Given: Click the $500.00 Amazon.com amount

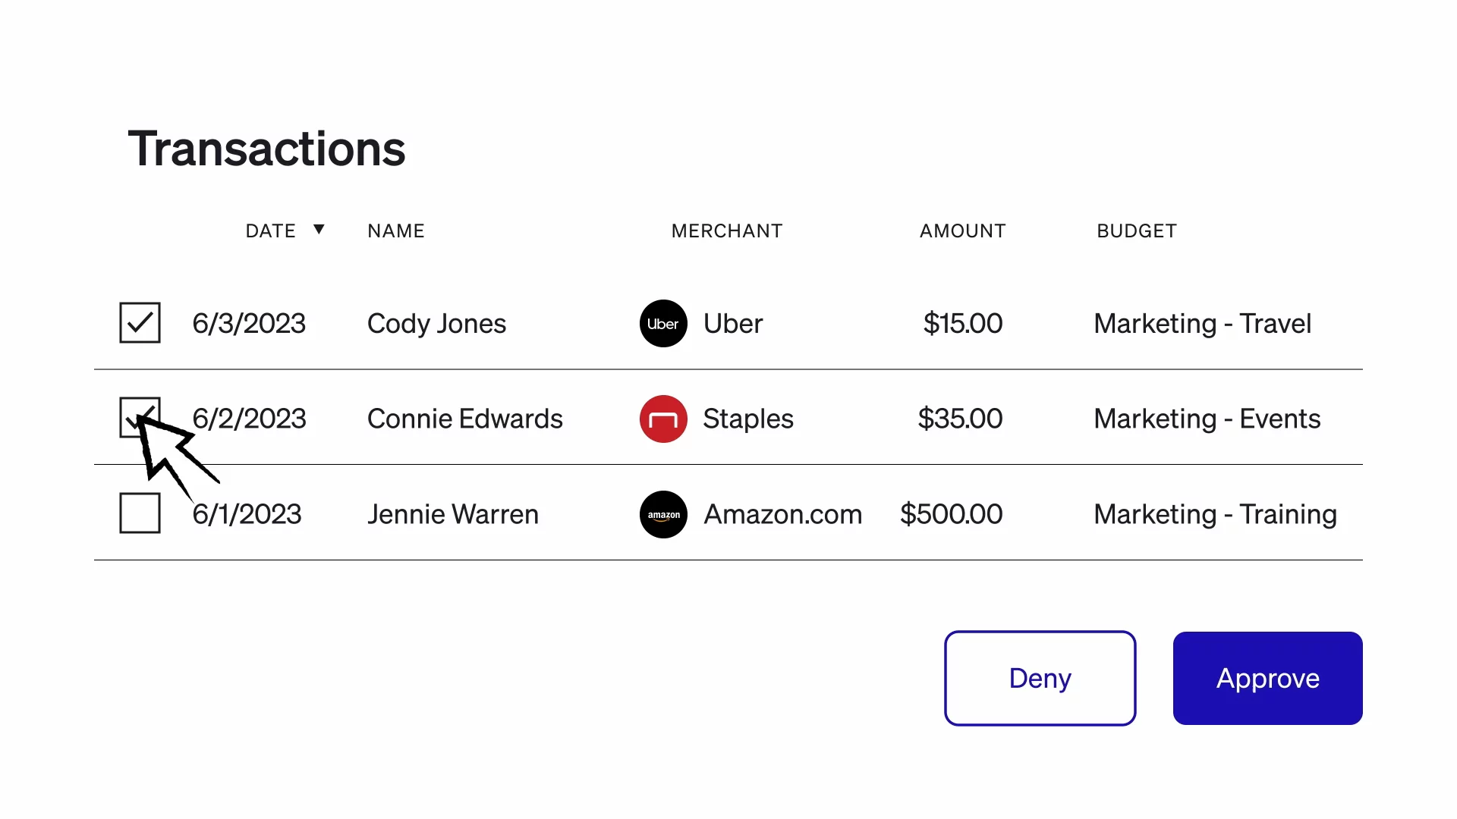Looking at the screenshot, I should (951, 515).
